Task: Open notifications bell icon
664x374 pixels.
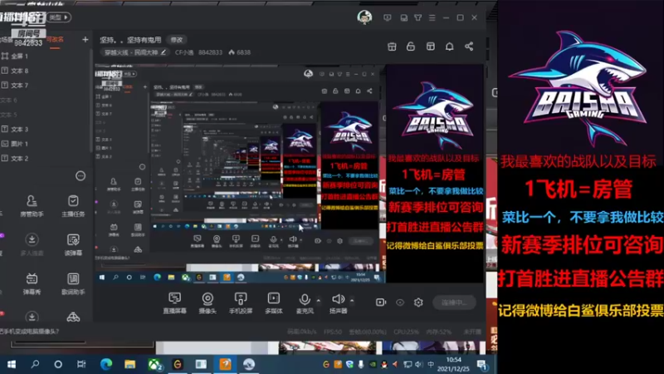Action: tap(449, 47)
